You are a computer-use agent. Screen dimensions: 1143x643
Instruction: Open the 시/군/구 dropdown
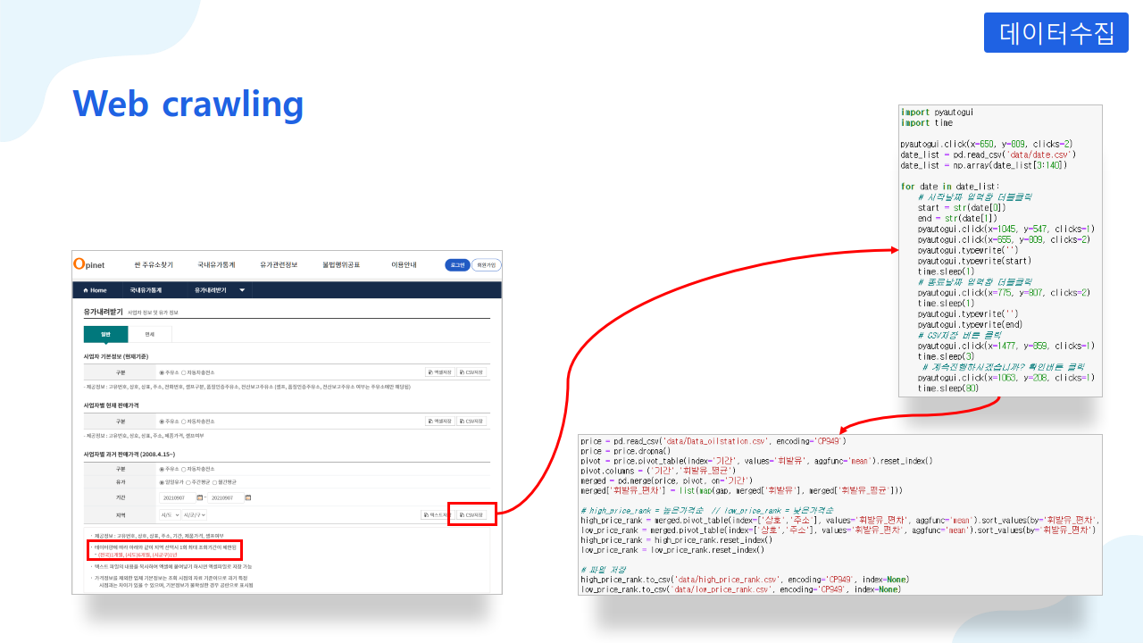point(194,514)
